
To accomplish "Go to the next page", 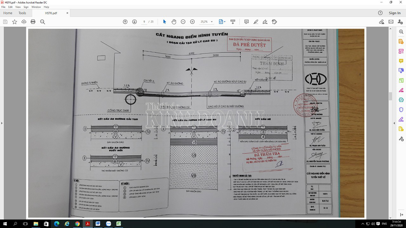I will point(134,22).
